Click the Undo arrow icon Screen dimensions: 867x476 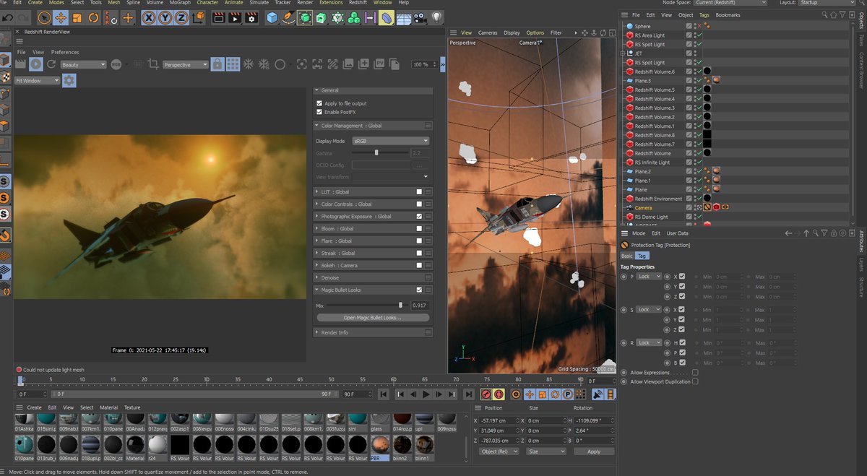pos(8,17)
